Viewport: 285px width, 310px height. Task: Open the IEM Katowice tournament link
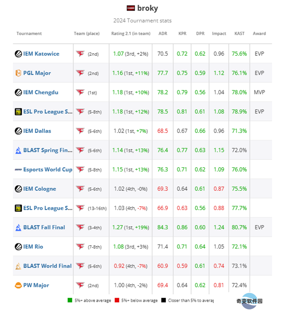click(41, 54)
